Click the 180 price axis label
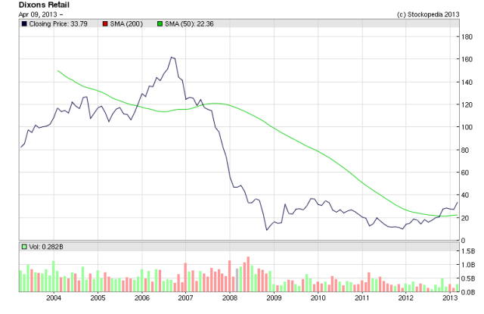This screenshot has height=314, width=484. coord(467,37)
